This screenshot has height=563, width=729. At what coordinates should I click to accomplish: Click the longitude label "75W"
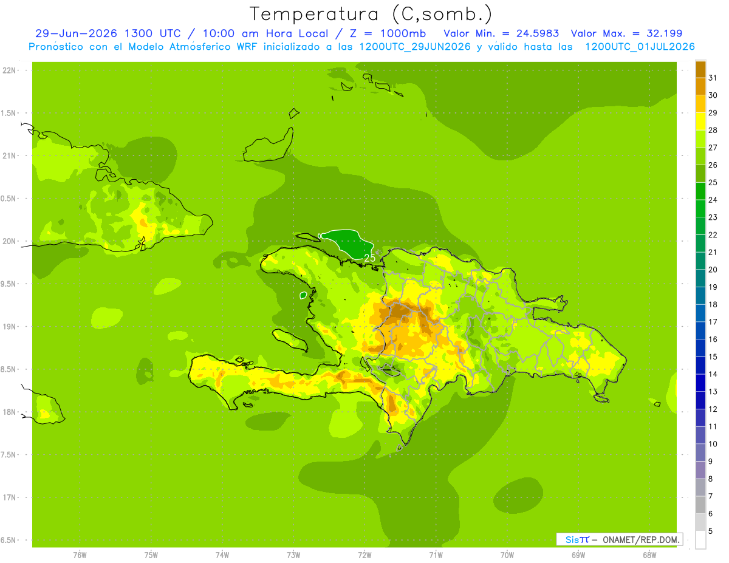(x=151, y=555)
